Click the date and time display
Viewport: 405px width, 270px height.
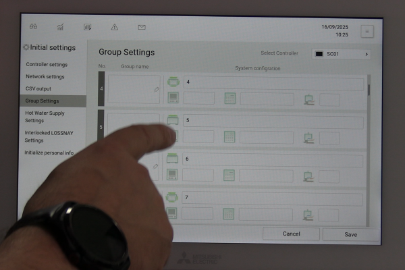pyautogui.click(x=335, y=31)
